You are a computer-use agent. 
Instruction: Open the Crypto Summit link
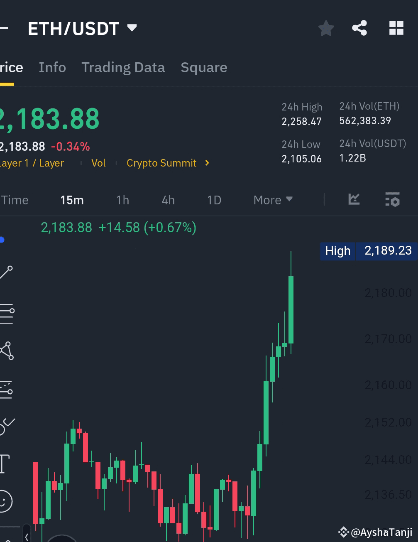[162, 163]
